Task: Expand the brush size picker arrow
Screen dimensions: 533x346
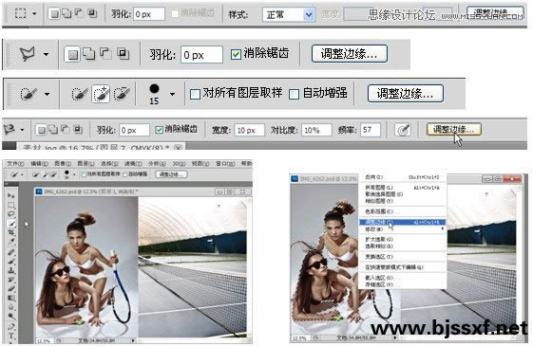Action: pyautogui.click(x=172, y=94)
